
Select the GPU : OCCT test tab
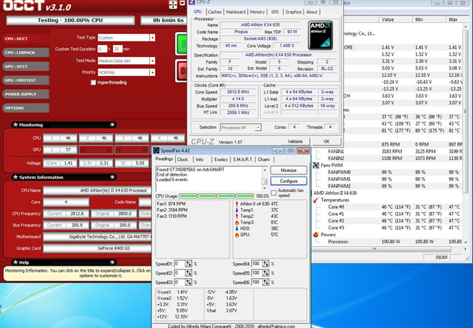pyautogui.click(x=26, y=66)
